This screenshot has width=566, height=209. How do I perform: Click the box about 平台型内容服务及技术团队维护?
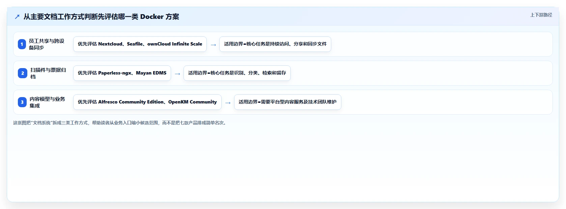(x=288, y=102)
